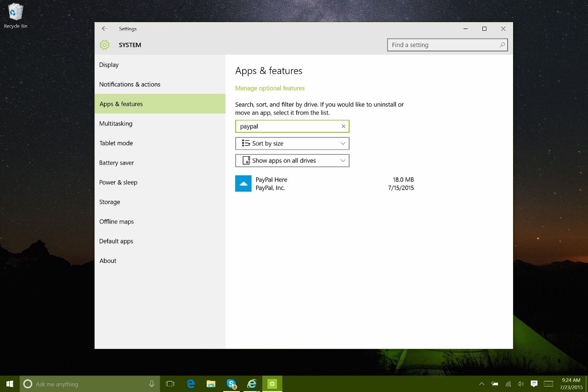Image resolution: width=588 pixels, height=392 pixels.
Task: Open Manage optional features link
Action: pos(270,88)
